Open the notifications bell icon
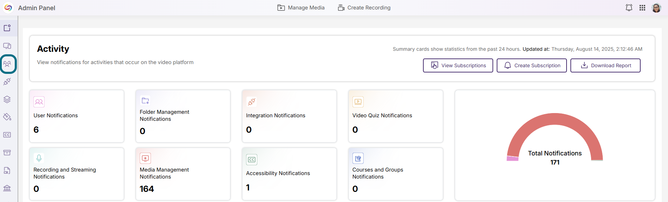 point(629,8)
